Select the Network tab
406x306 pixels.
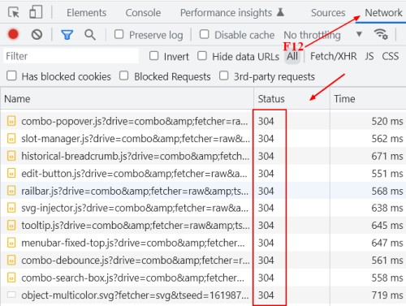(383, 13)
